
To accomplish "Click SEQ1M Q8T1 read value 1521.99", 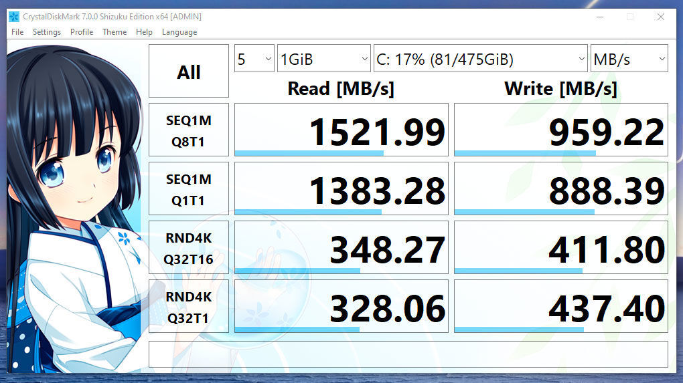I will 341,130.
